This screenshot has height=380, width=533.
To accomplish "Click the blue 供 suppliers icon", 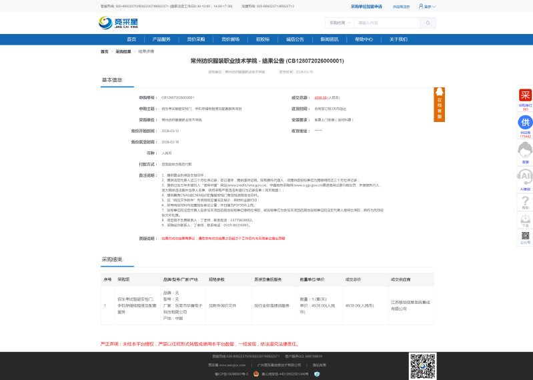I will (x=525, y=123).
